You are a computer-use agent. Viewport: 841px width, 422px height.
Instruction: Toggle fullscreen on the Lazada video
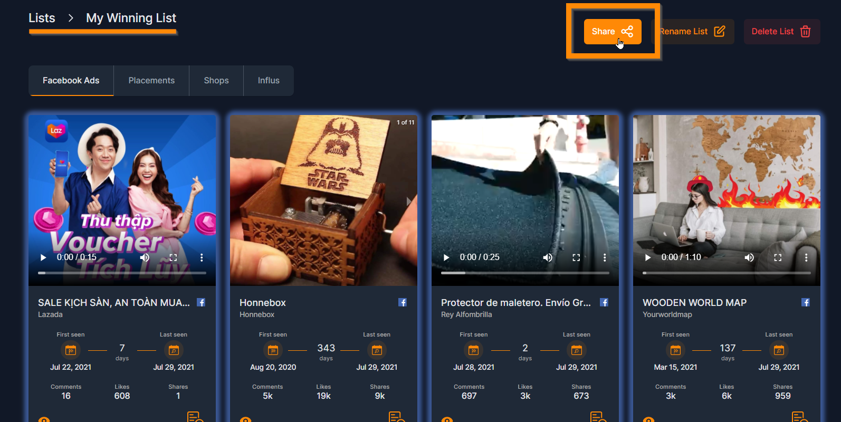pyautogui.click(x=173, y=257)
